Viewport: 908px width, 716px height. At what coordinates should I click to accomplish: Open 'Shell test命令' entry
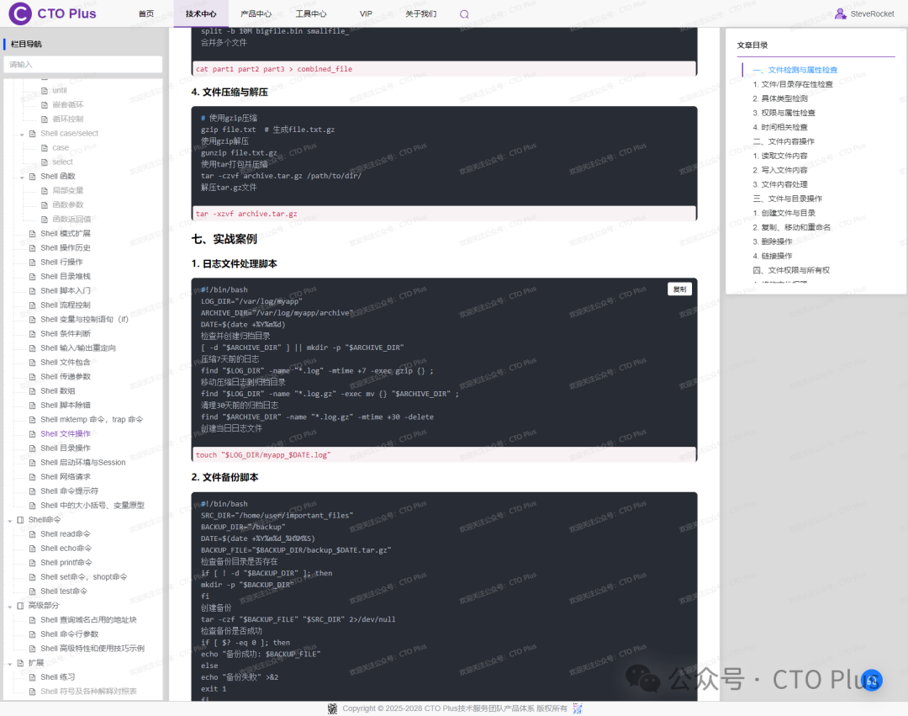click(64, 591)
